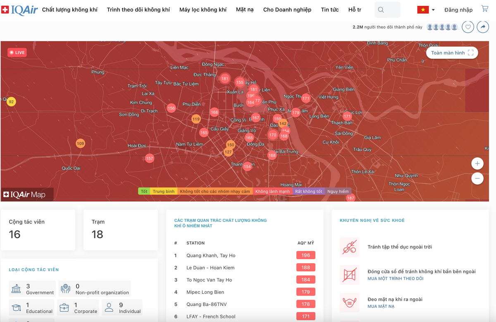
Task: Open the shopping cart
Action: click(485, 9)
